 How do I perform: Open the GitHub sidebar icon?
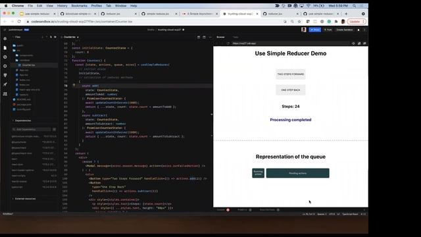pyautogui.click(x=5, y=75)
